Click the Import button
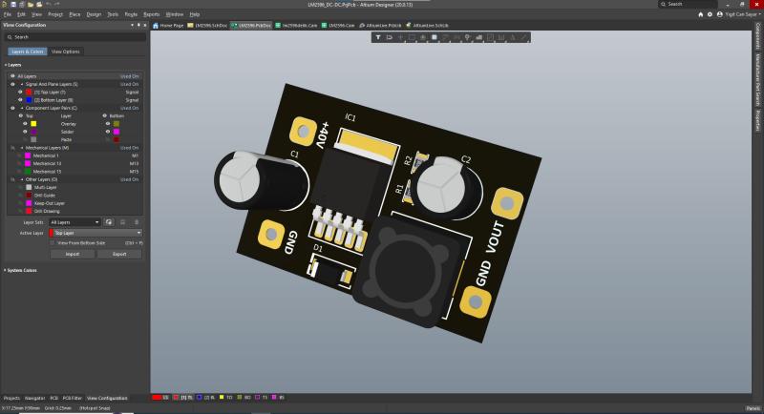Viewport: 764px width, 414px height. tap(72, 254)
